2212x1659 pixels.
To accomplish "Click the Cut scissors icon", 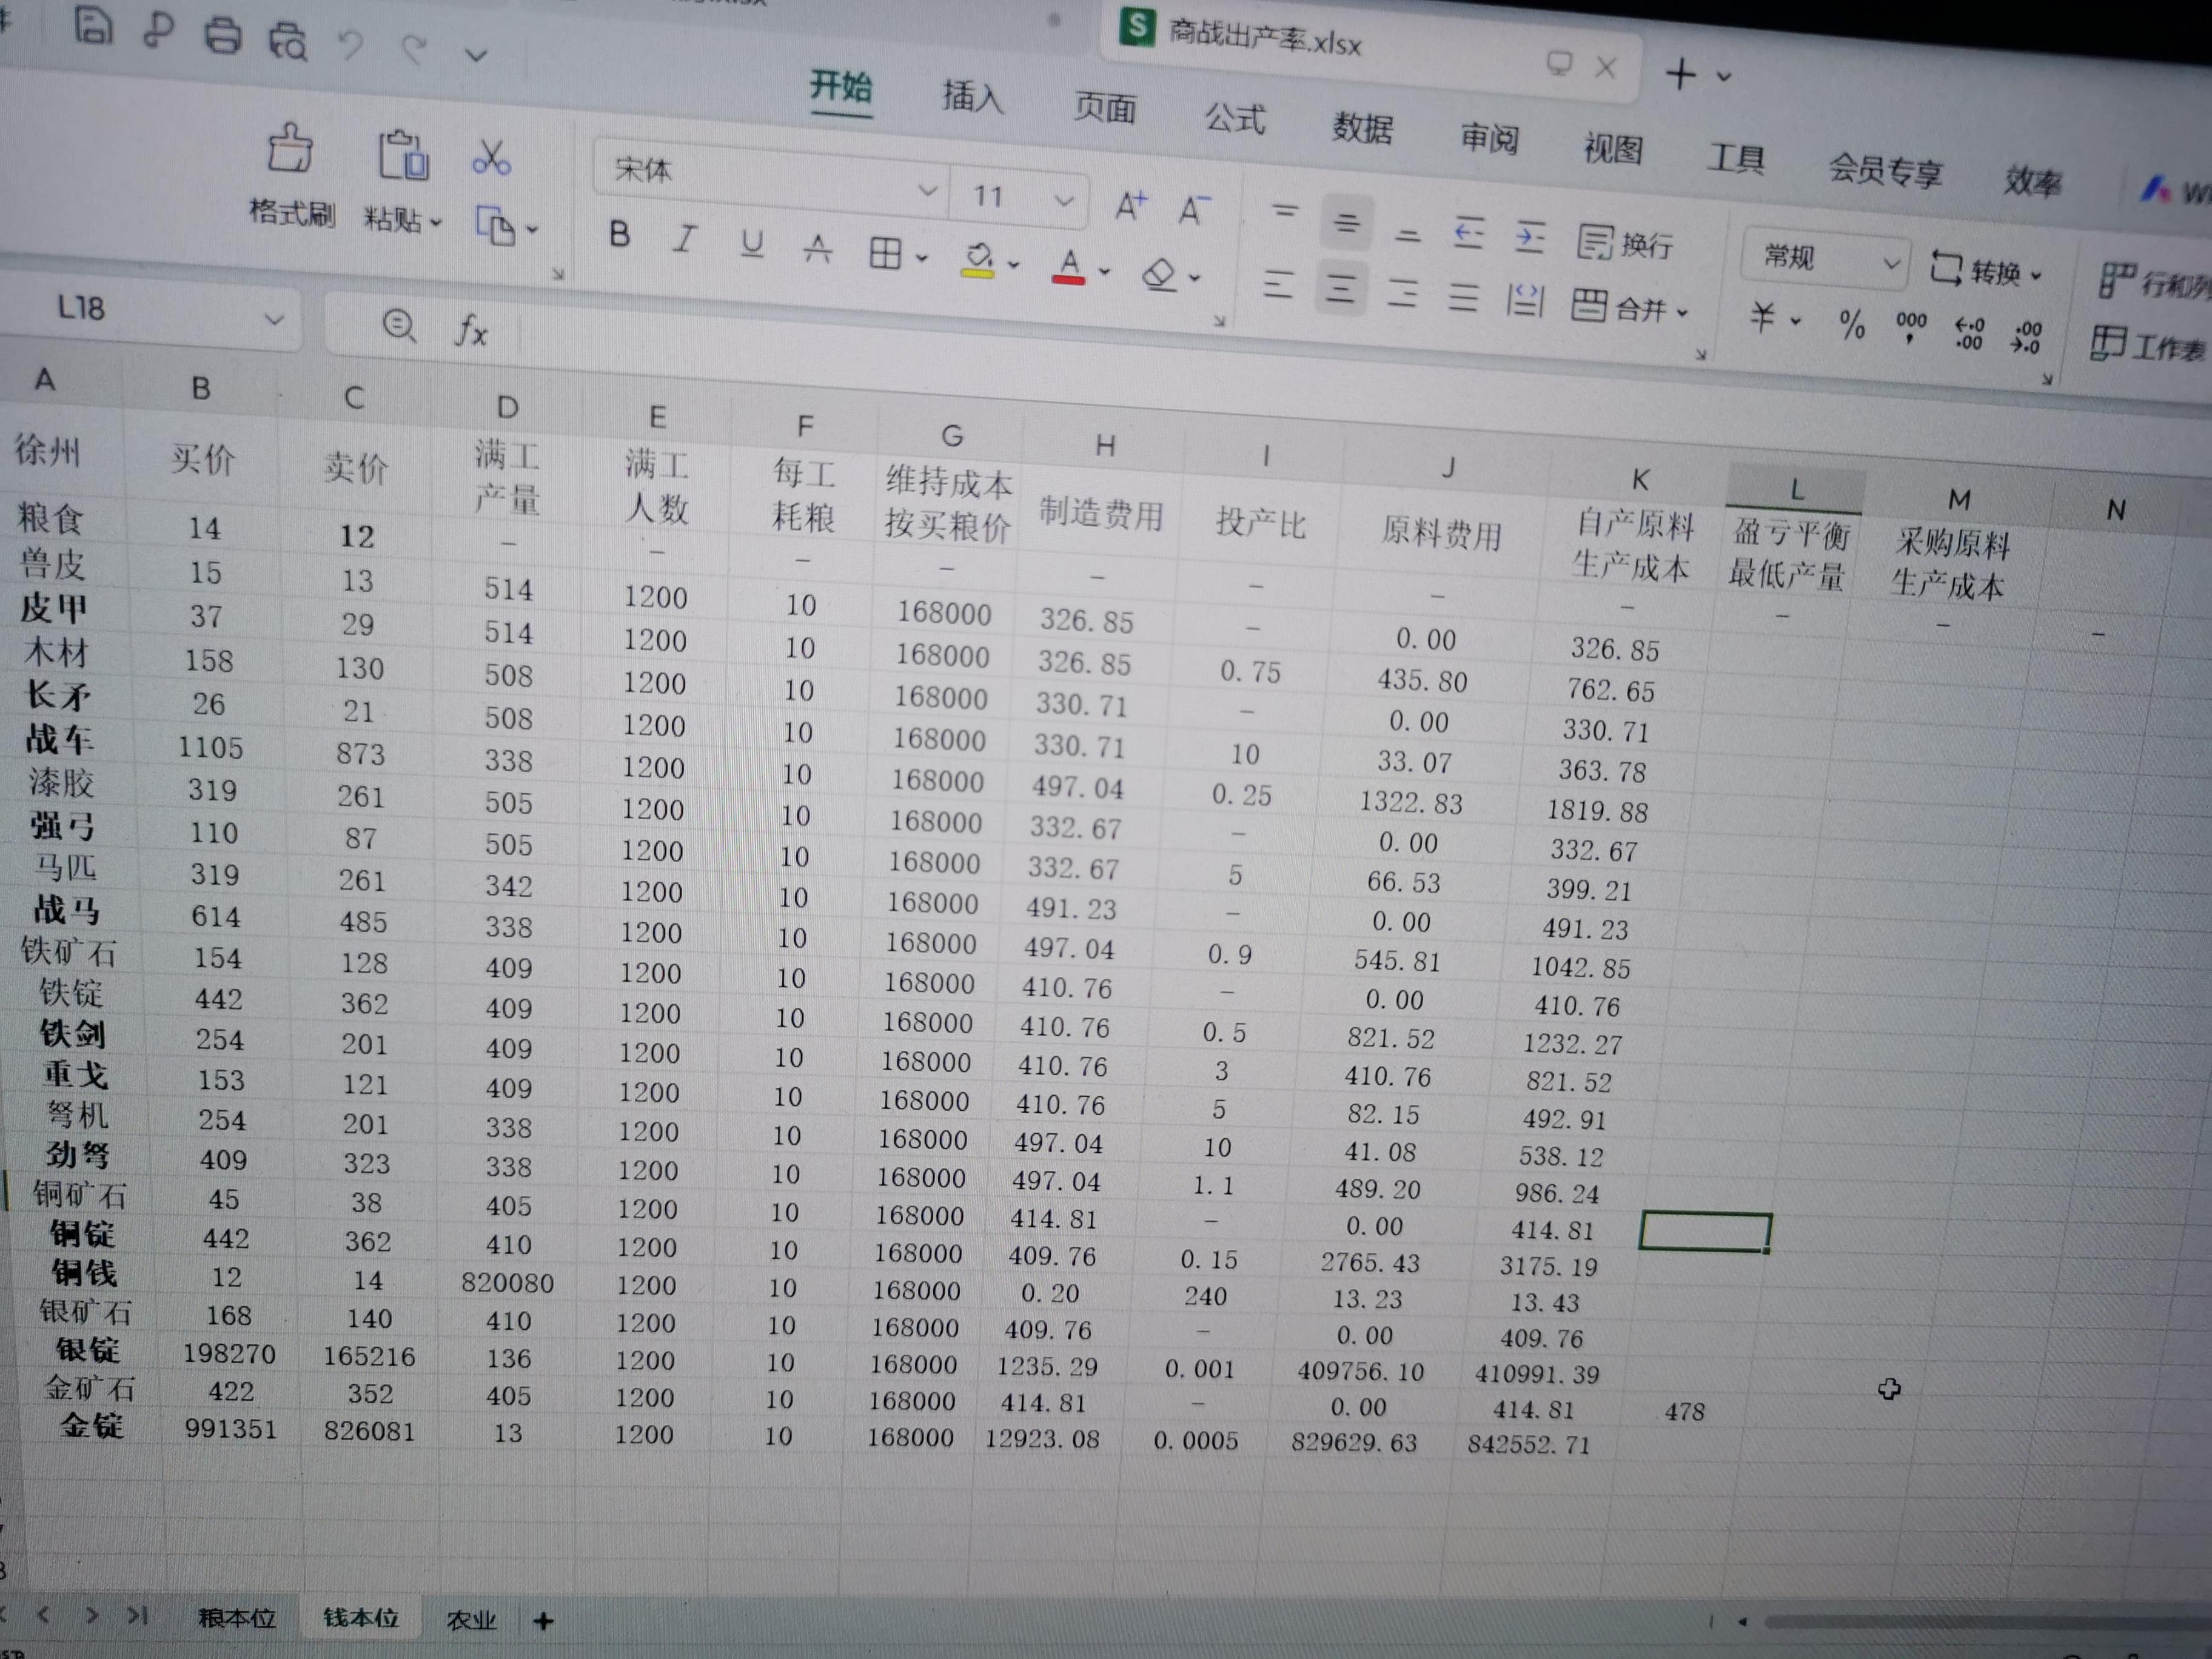I will 491,158.
